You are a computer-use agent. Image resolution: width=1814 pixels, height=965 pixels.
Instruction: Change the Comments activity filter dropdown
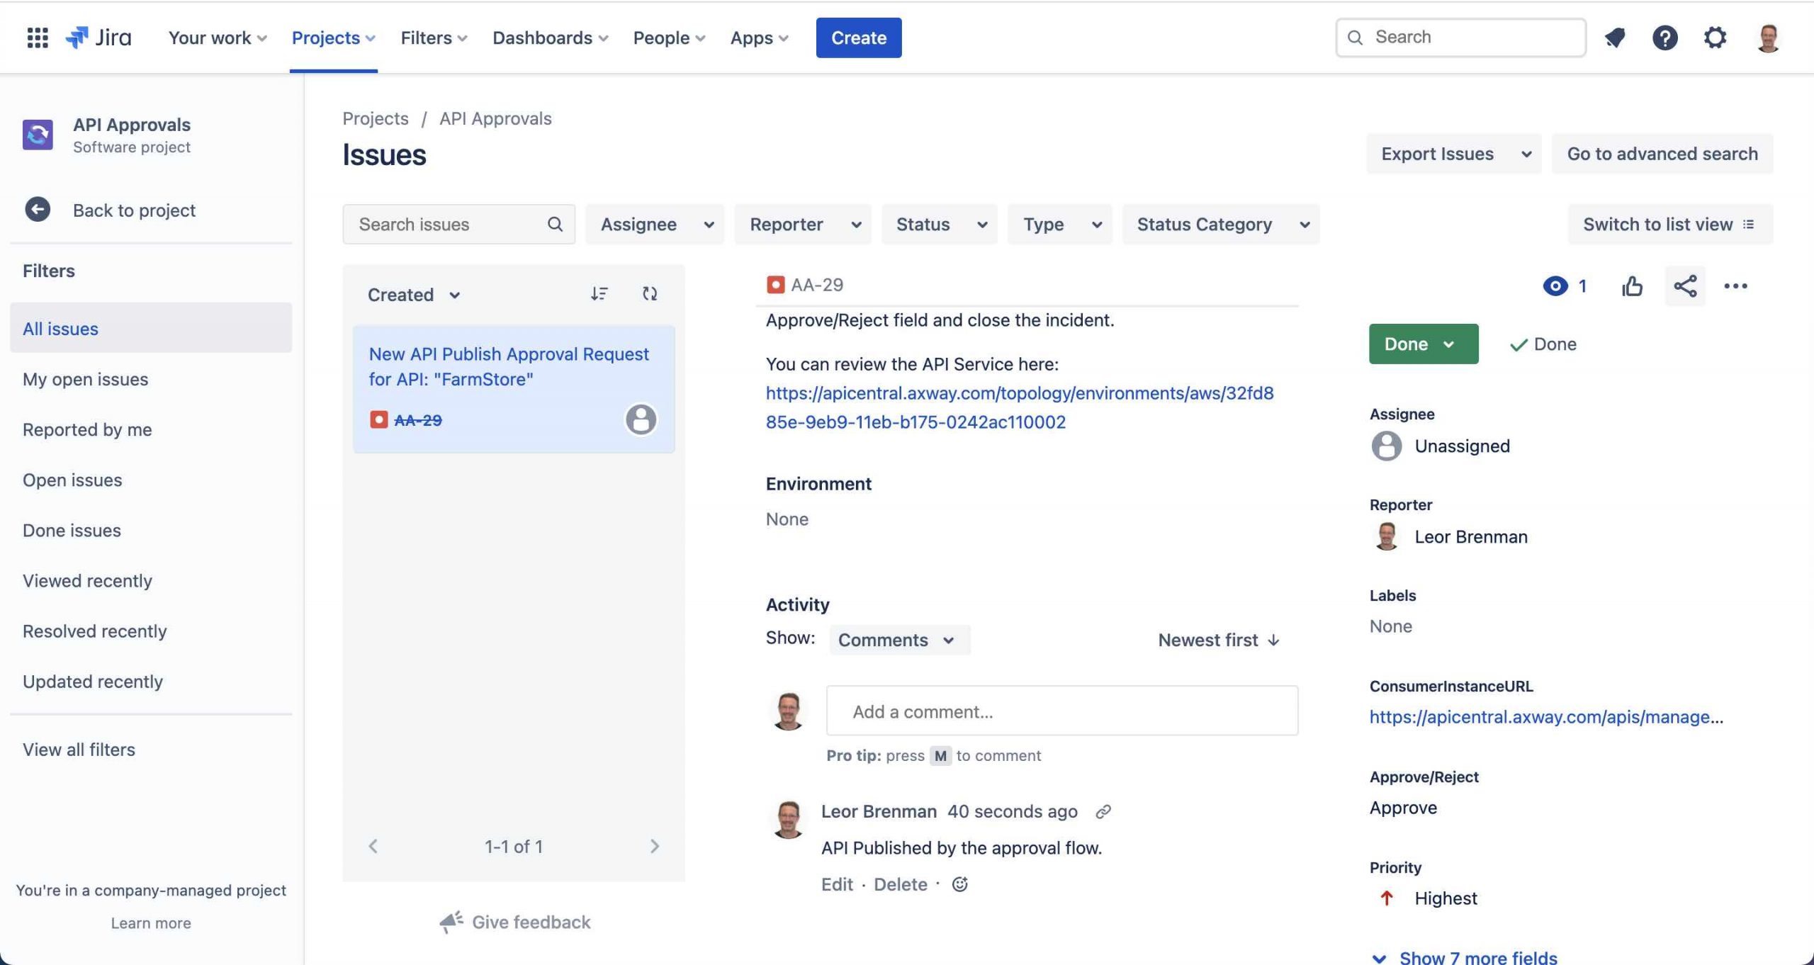[899, 640]
